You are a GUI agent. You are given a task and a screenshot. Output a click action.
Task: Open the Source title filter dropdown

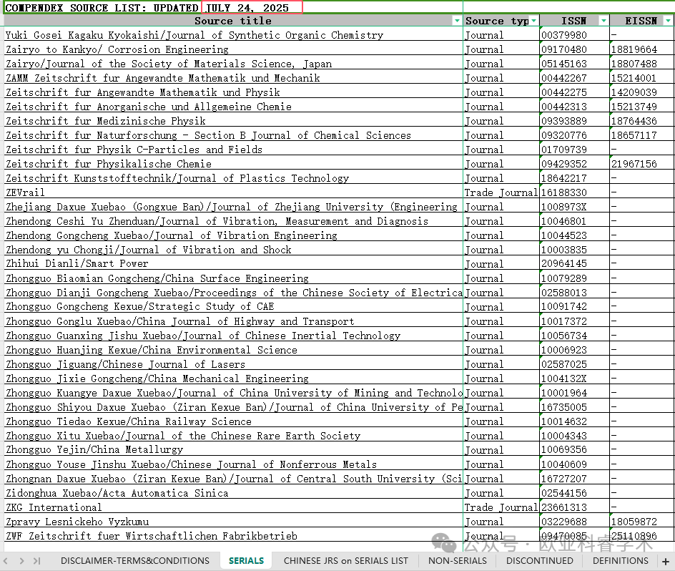click(x=457, y=21)
